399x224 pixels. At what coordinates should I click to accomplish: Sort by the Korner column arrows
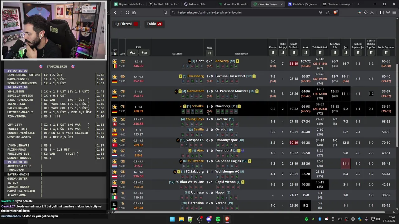[273, 52]
